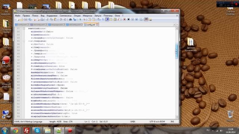
Task: Open the Windows Start menu
Action: [5, 131]
